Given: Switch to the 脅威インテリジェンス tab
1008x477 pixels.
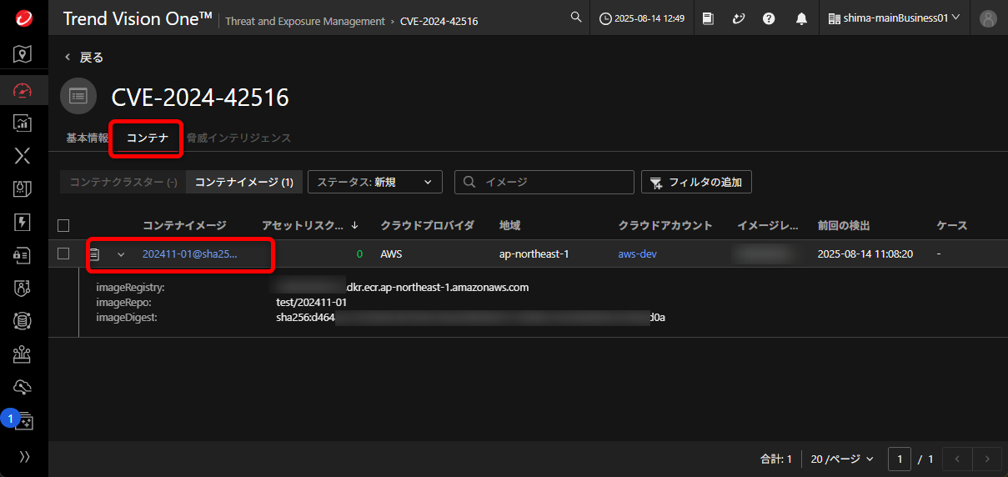Looking at the screenshot, I should (x=238, y=138).
